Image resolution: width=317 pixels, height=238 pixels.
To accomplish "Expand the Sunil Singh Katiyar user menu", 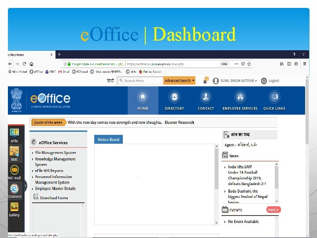I will 235,81.
